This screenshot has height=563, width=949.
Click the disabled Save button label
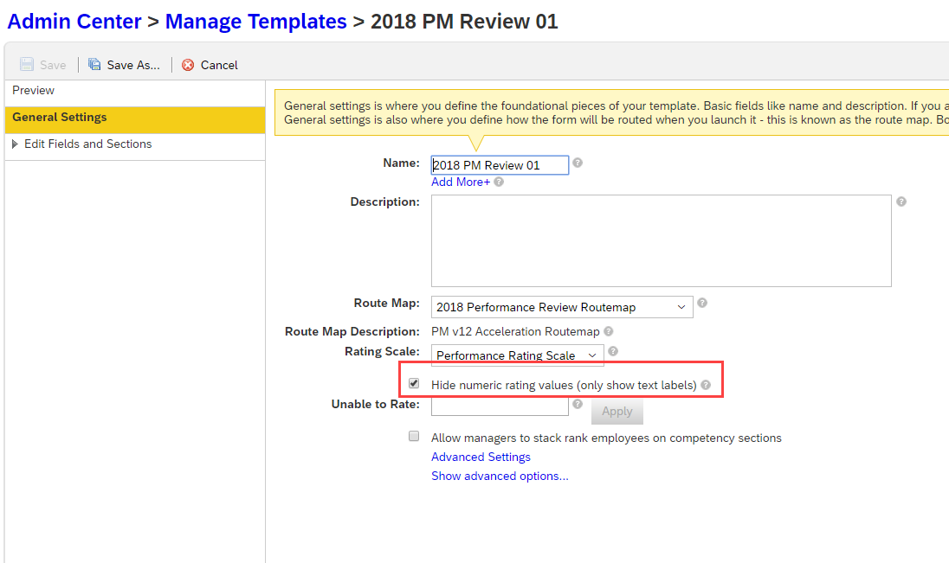53,65
